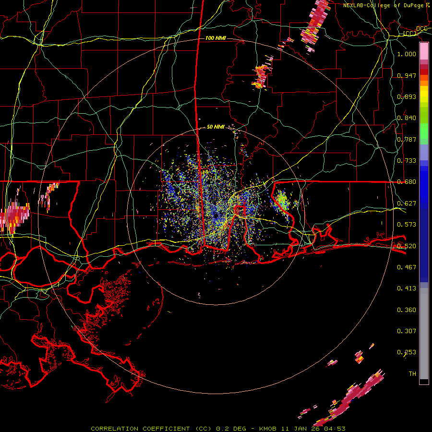The width and height of the screenshot is (432, 432).
Task: Click the TH threshold label
Action: tap(412, 374)
